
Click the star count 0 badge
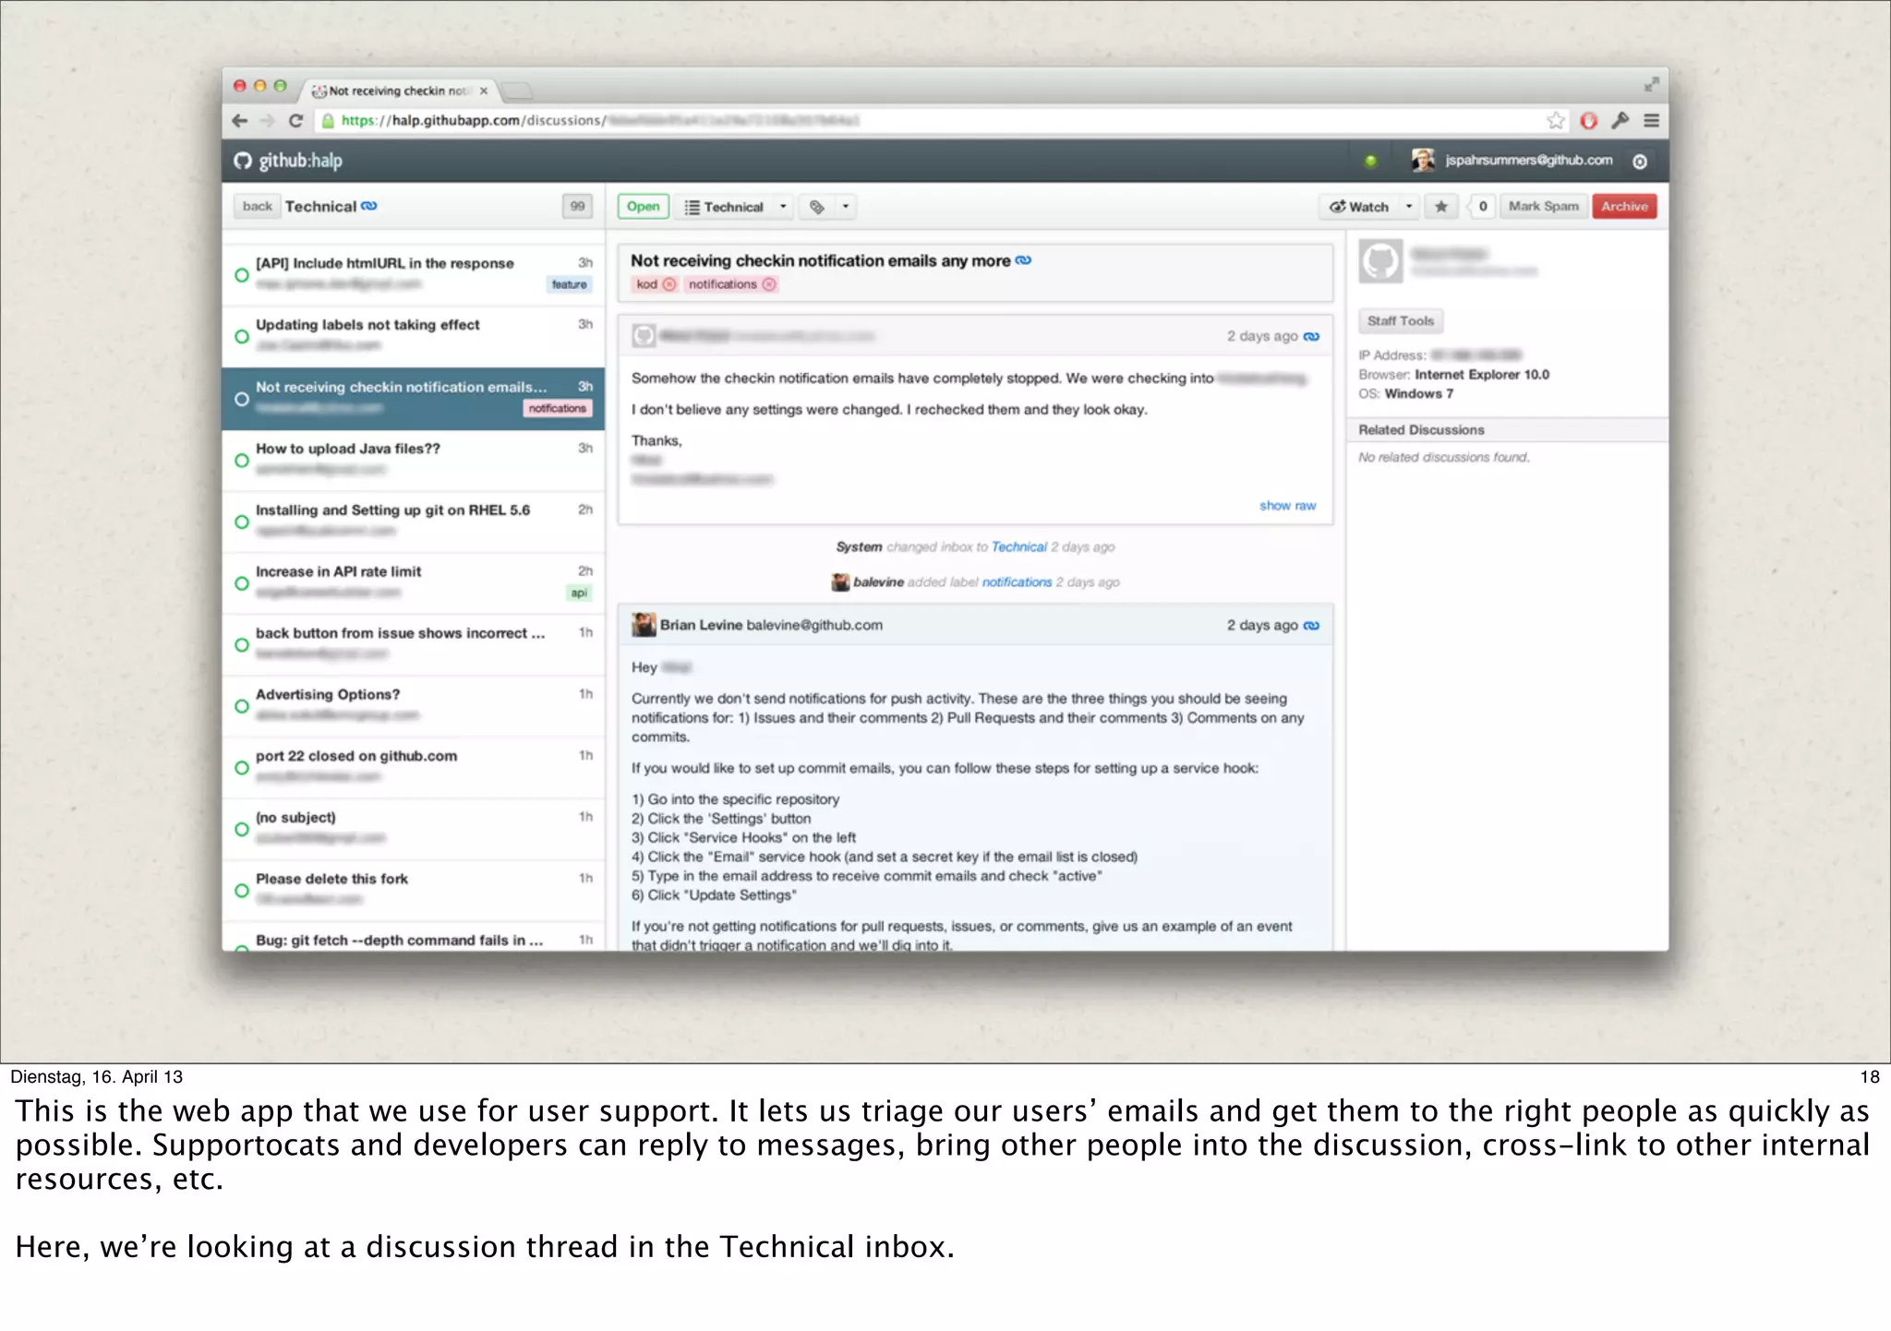(1482, 207)
